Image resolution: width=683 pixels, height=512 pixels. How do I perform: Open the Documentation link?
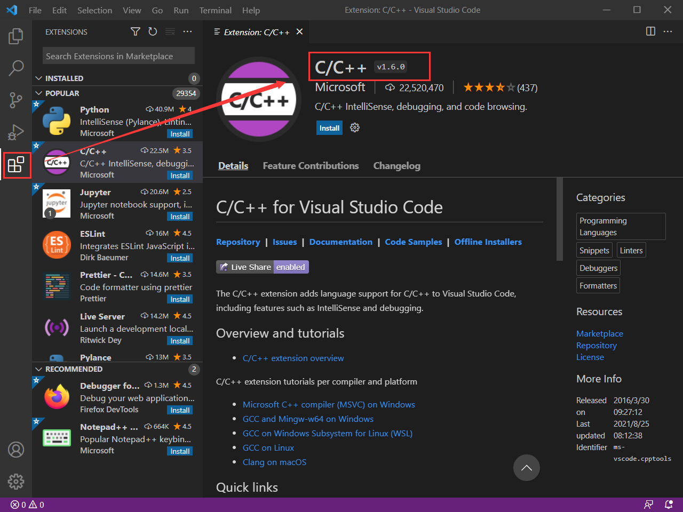tap(341, 242)
